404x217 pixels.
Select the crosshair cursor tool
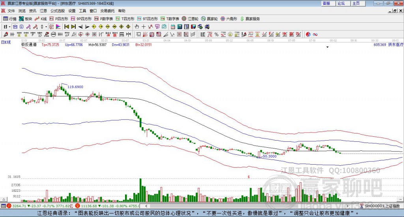click(x=144, y=27)
